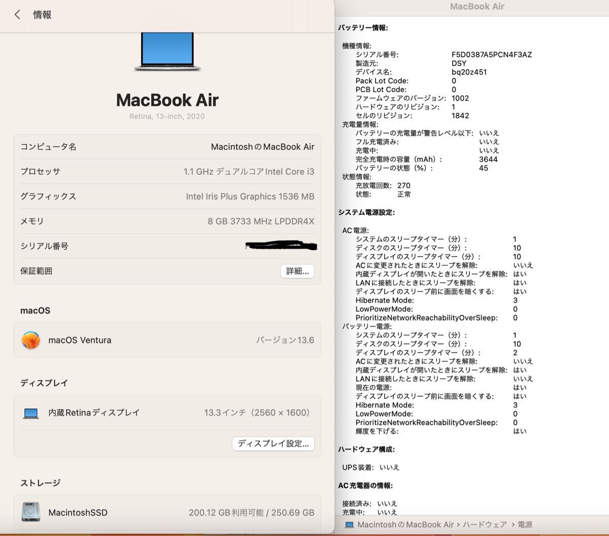609x536 pixels.
Task: Click manufacturer value DSY
Action: coord(459,64)
